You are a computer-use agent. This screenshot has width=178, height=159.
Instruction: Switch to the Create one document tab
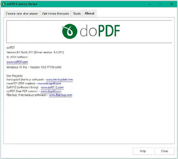[x=22, y=14]
